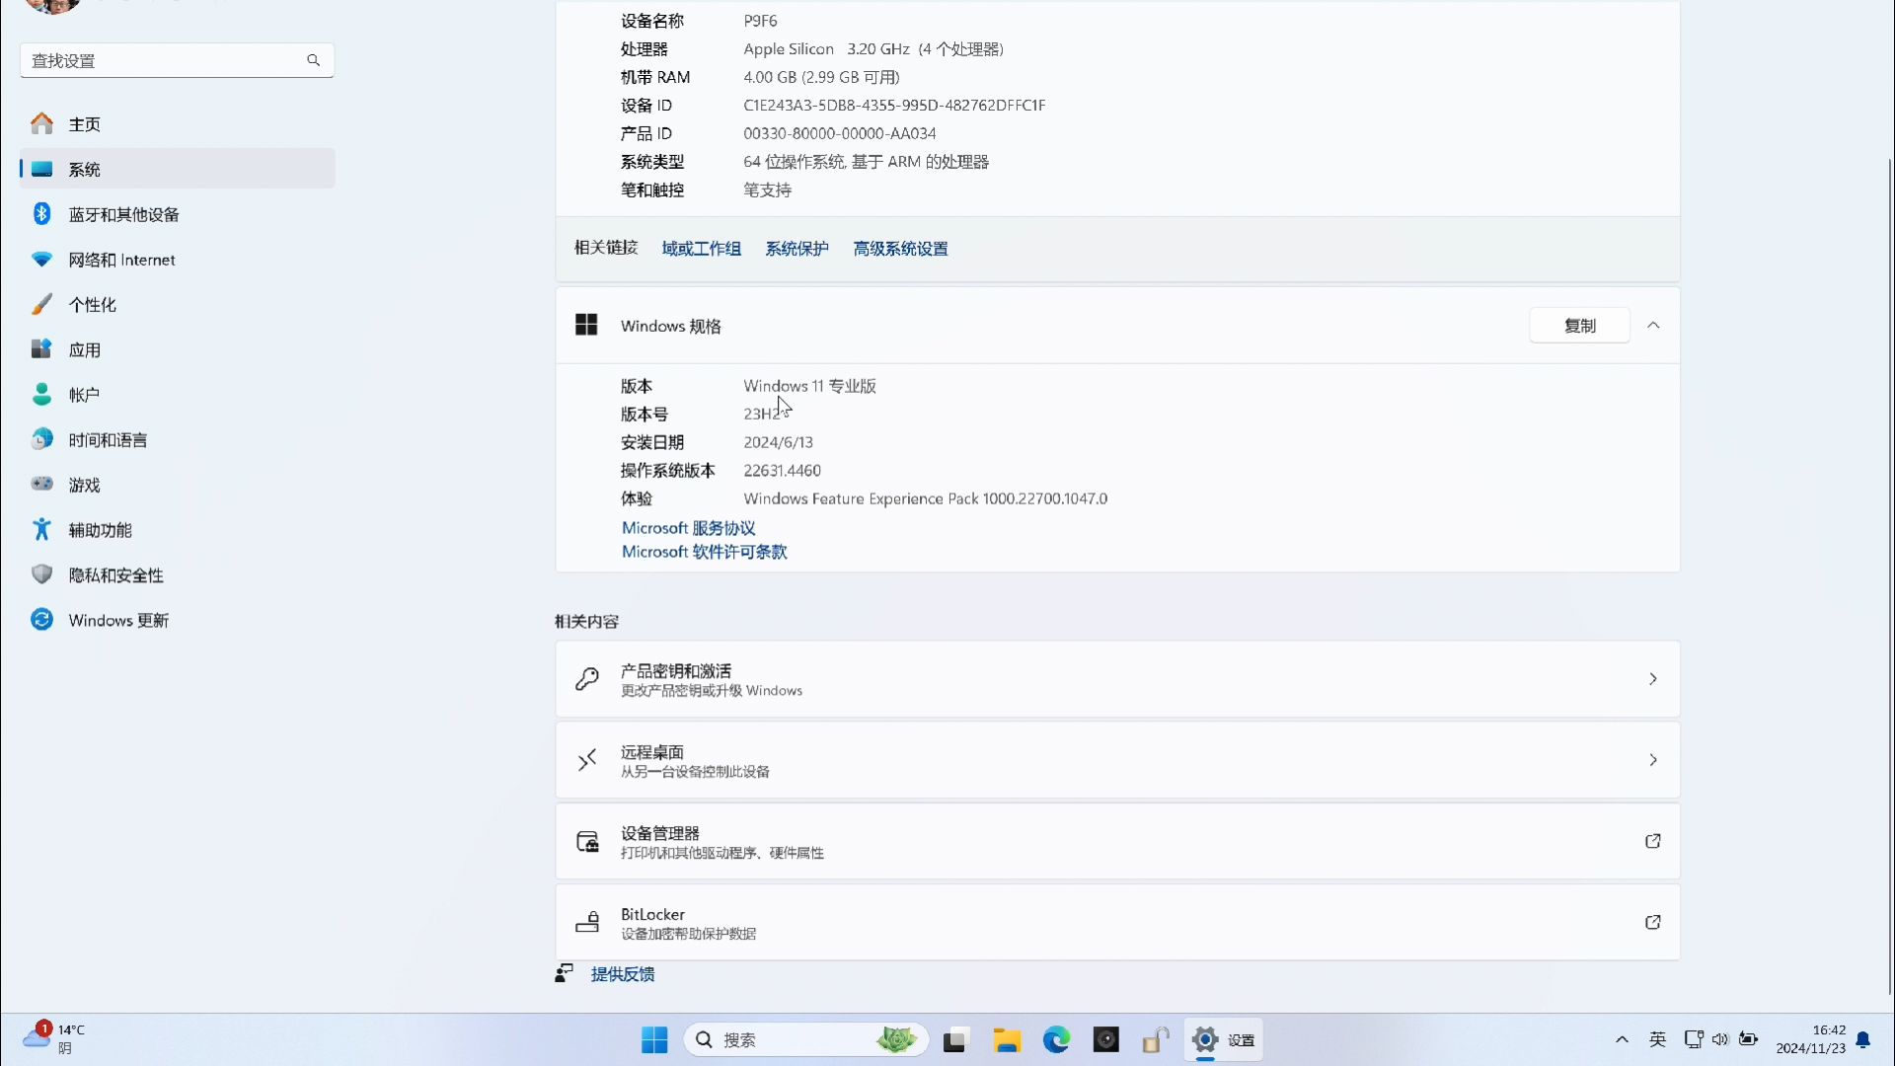
Task: Open the notification bell icon
Action: pyautogui.click(x=1863, y=1039)
